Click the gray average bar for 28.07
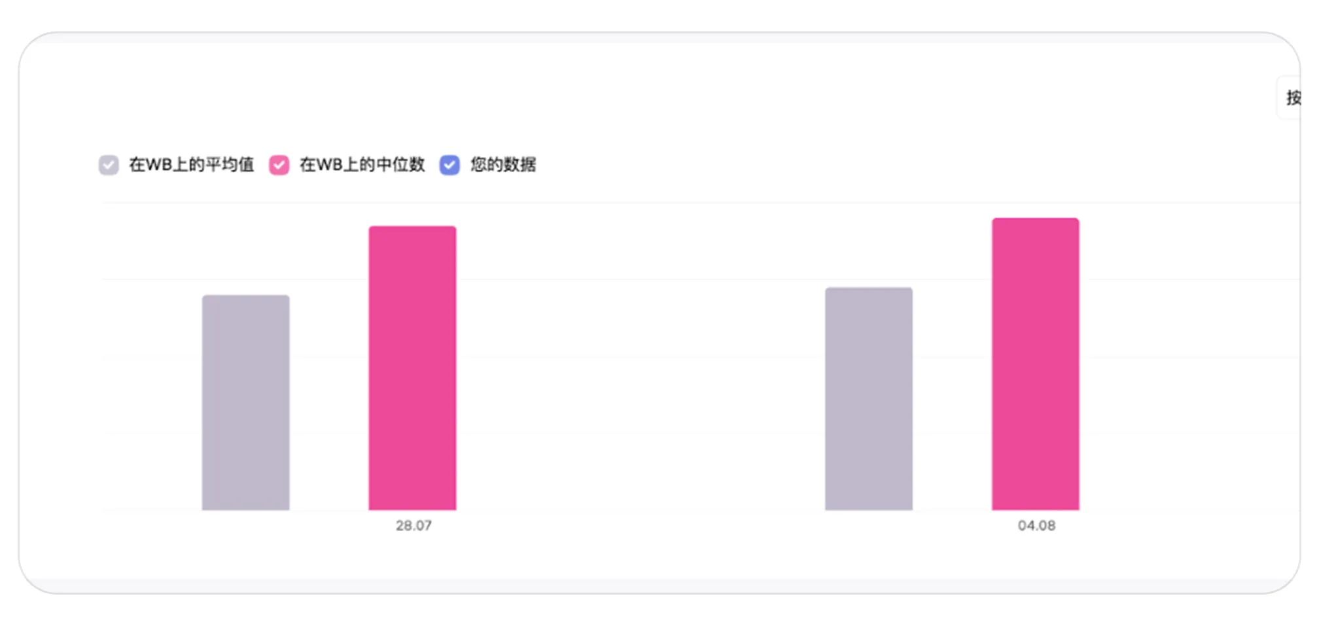 click(x=246, y=402)
